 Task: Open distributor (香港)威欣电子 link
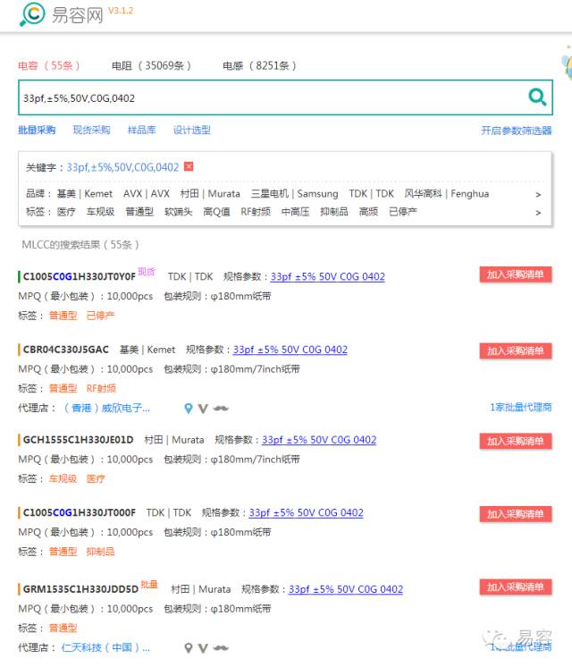(106, 408)
